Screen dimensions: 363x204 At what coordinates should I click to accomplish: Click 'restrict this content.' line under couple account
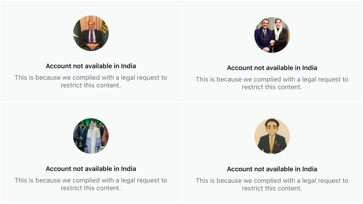(x=272, y=87)
